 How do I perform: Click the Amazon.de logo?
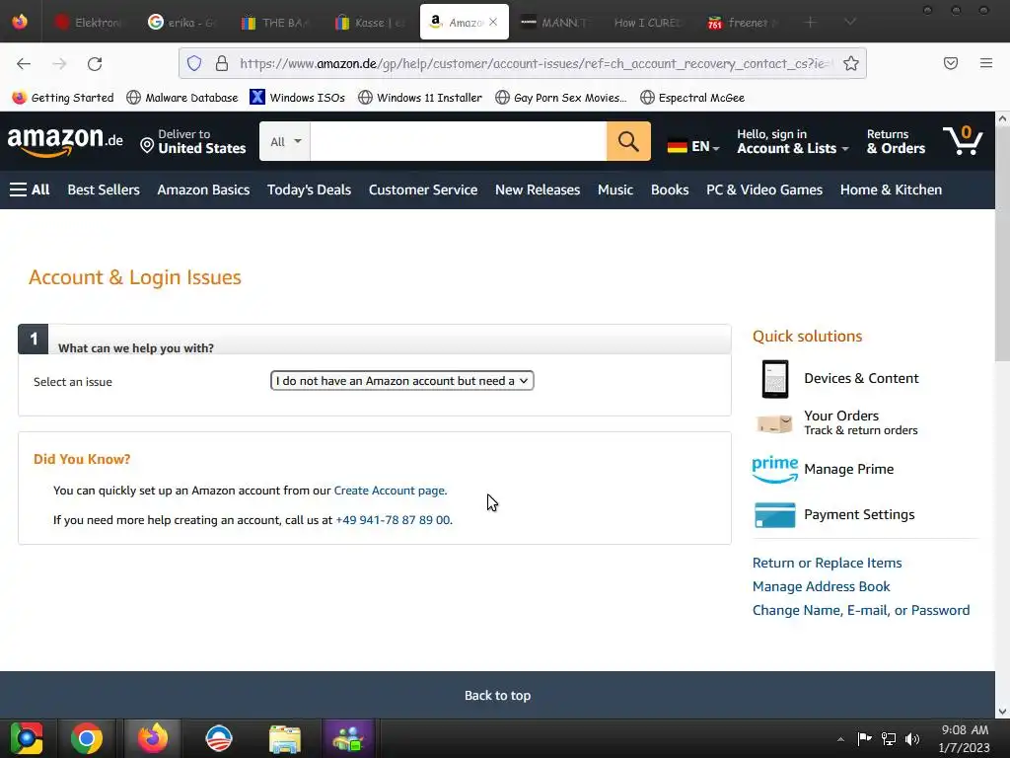click(x=65, y=141)
